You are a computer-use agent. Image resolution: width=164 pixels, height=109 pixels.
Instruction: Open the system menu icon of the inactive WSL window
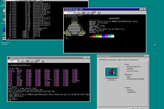[x=9, y=58]
